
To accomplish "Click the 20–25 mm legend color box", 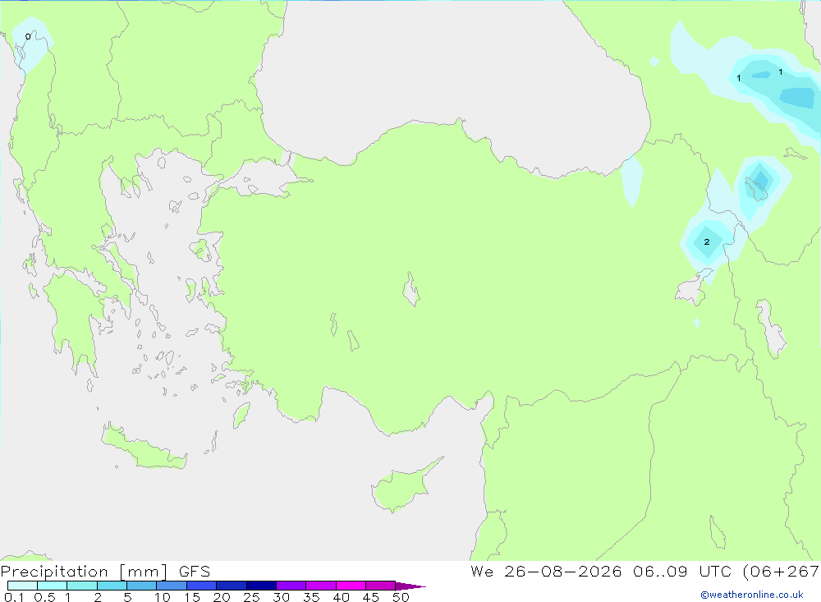I will 232,586.
